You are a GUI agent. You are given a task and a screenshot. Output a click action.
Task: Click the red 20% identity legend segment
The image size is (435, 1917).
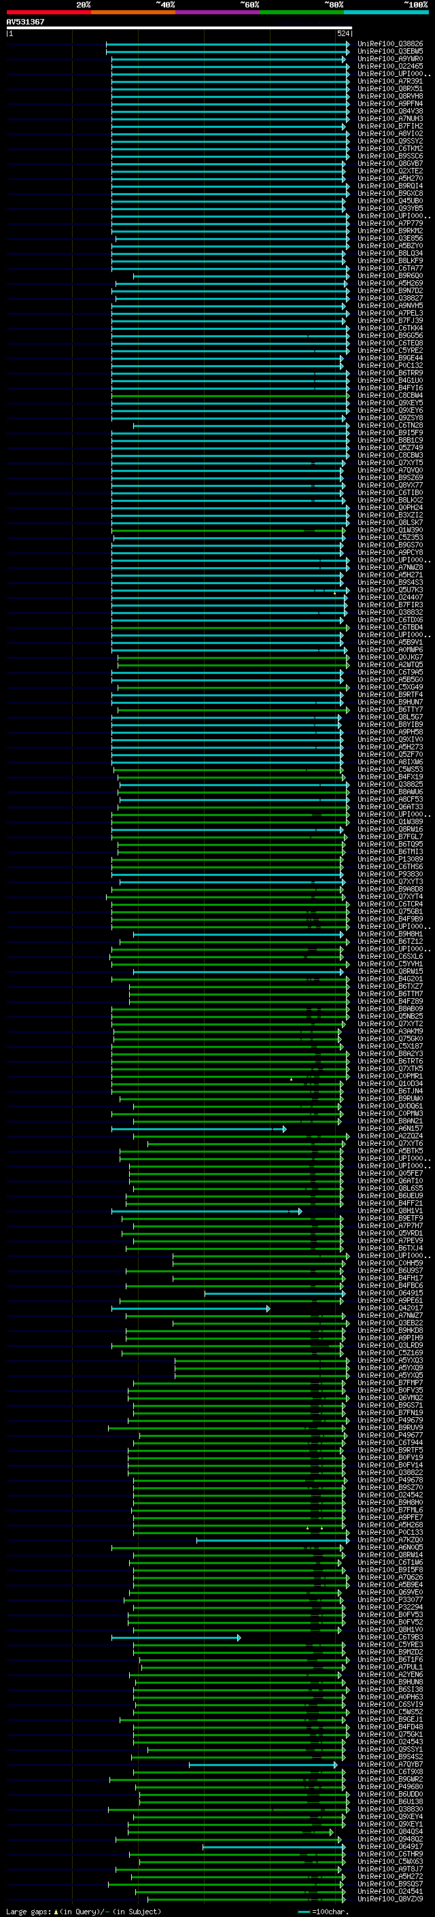pyautogui.click(x=48, y=13)
